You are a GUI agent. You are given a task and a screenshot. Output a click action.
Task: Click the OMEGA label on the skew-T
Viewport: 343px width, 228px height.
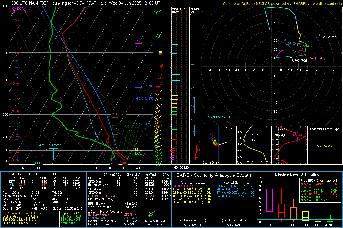point(18,8)
